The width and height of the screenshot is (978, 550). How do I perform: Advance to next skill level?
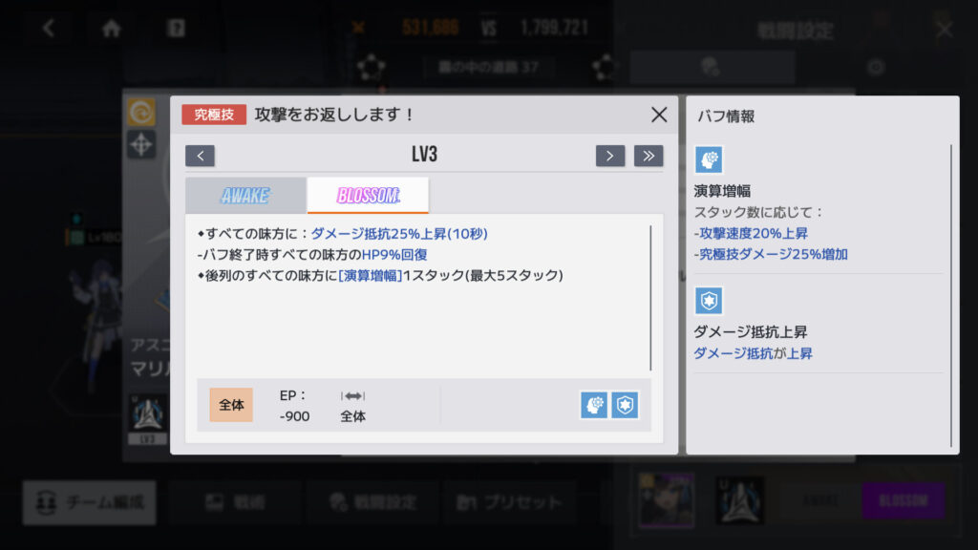(x=610, y=156)
